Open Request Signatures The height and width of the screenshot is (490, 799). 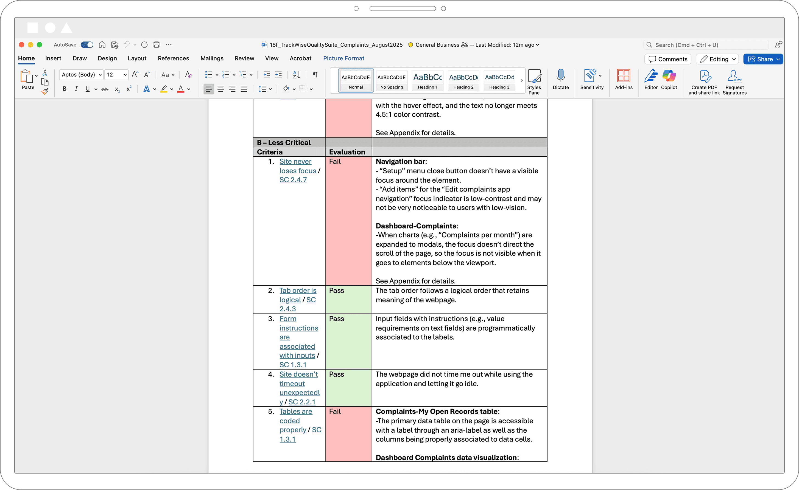tap(734, 82)
